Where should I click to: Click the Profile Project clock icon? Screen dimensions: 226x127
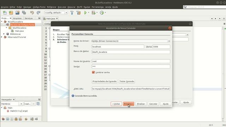click(102, 13)
